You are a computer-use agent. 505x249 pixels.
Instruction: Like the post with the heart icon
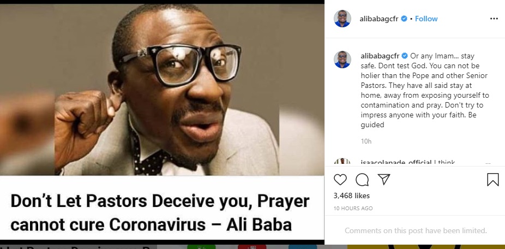[340, 180]
